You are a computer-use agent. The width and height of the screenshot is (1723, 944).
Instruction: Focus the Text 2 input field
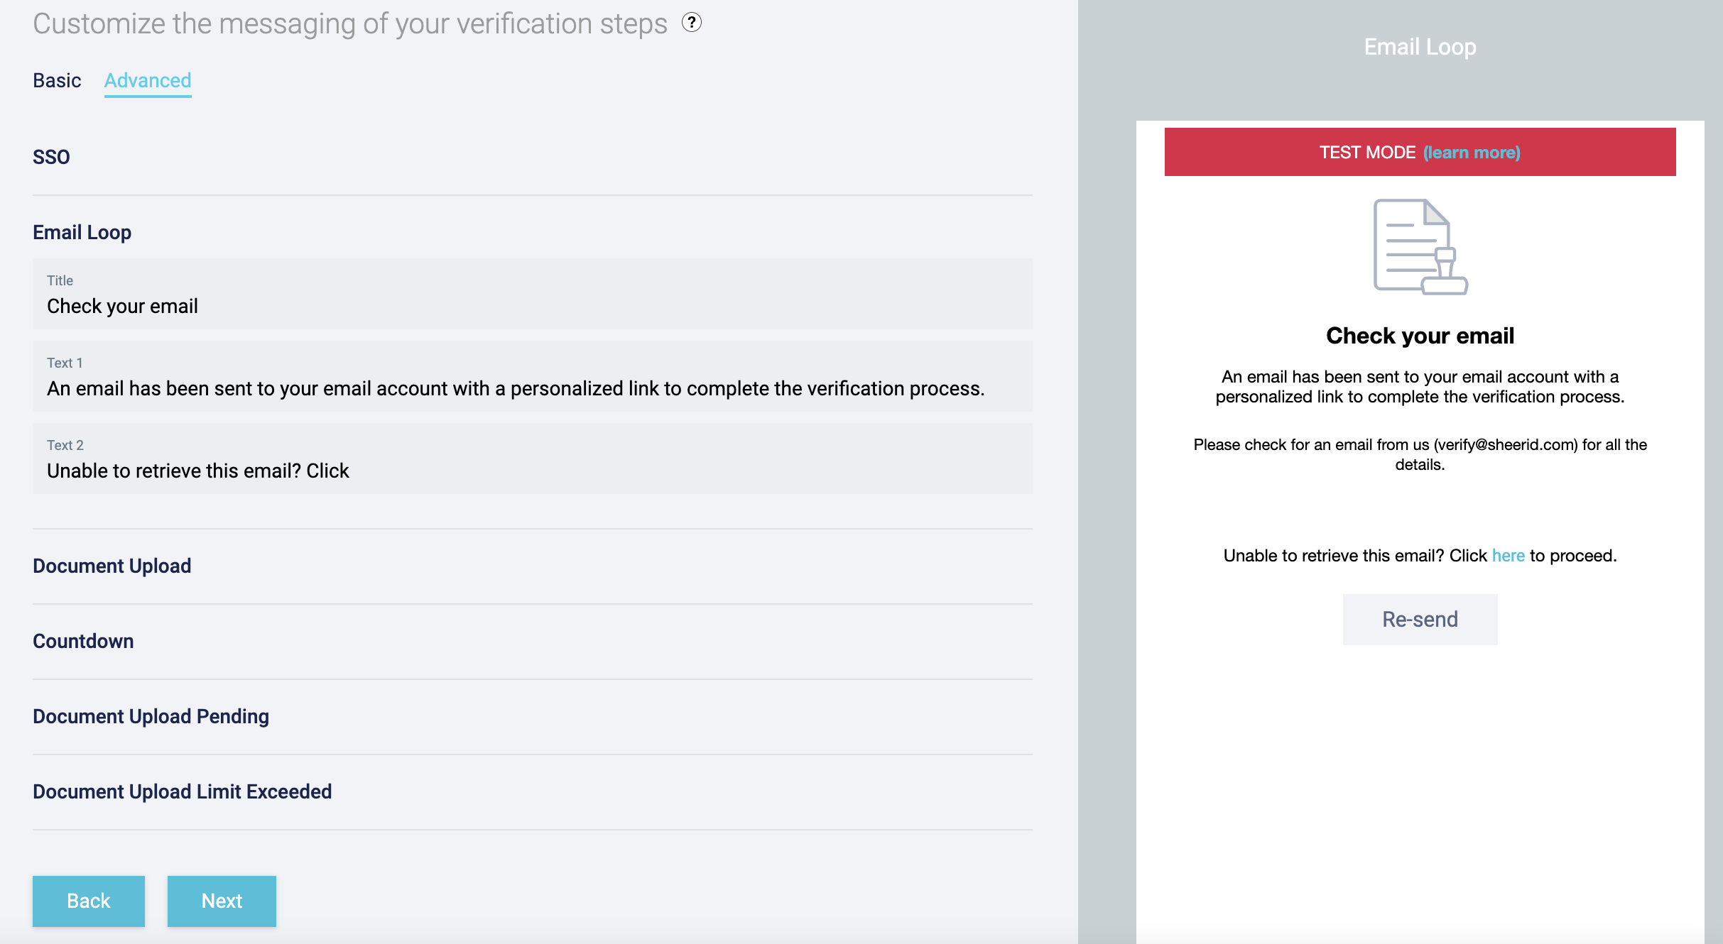point(532,471)
